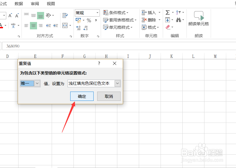Click 取消 to cancel the dialog

pyautogui.click(x=109, y=96)
